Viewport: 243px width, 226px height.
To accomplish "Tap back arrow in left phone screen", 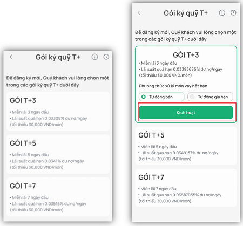I will tap(11, 57).
